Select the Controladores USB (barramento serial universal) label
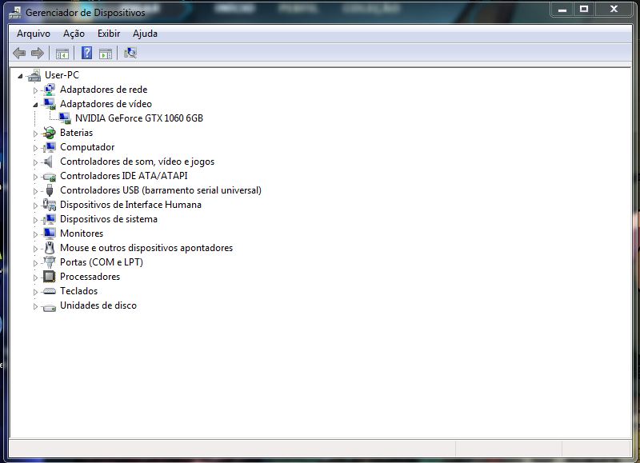Image resolution: width=640 pixels, height=463 pixels. [x=161, y=190]
